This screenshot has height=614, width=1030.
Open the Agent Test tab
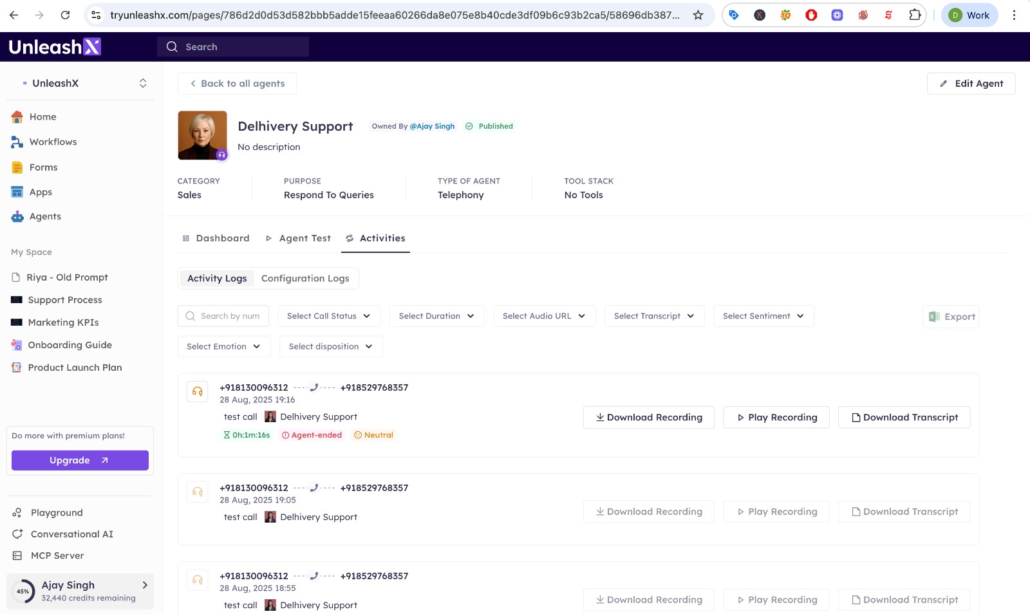[x=298, y=238]
